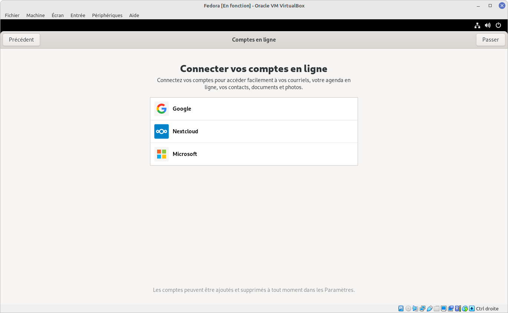Open the Aide menu

(x=134, y=15)
